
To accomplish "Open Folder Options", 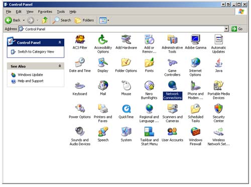I will 126,65.
